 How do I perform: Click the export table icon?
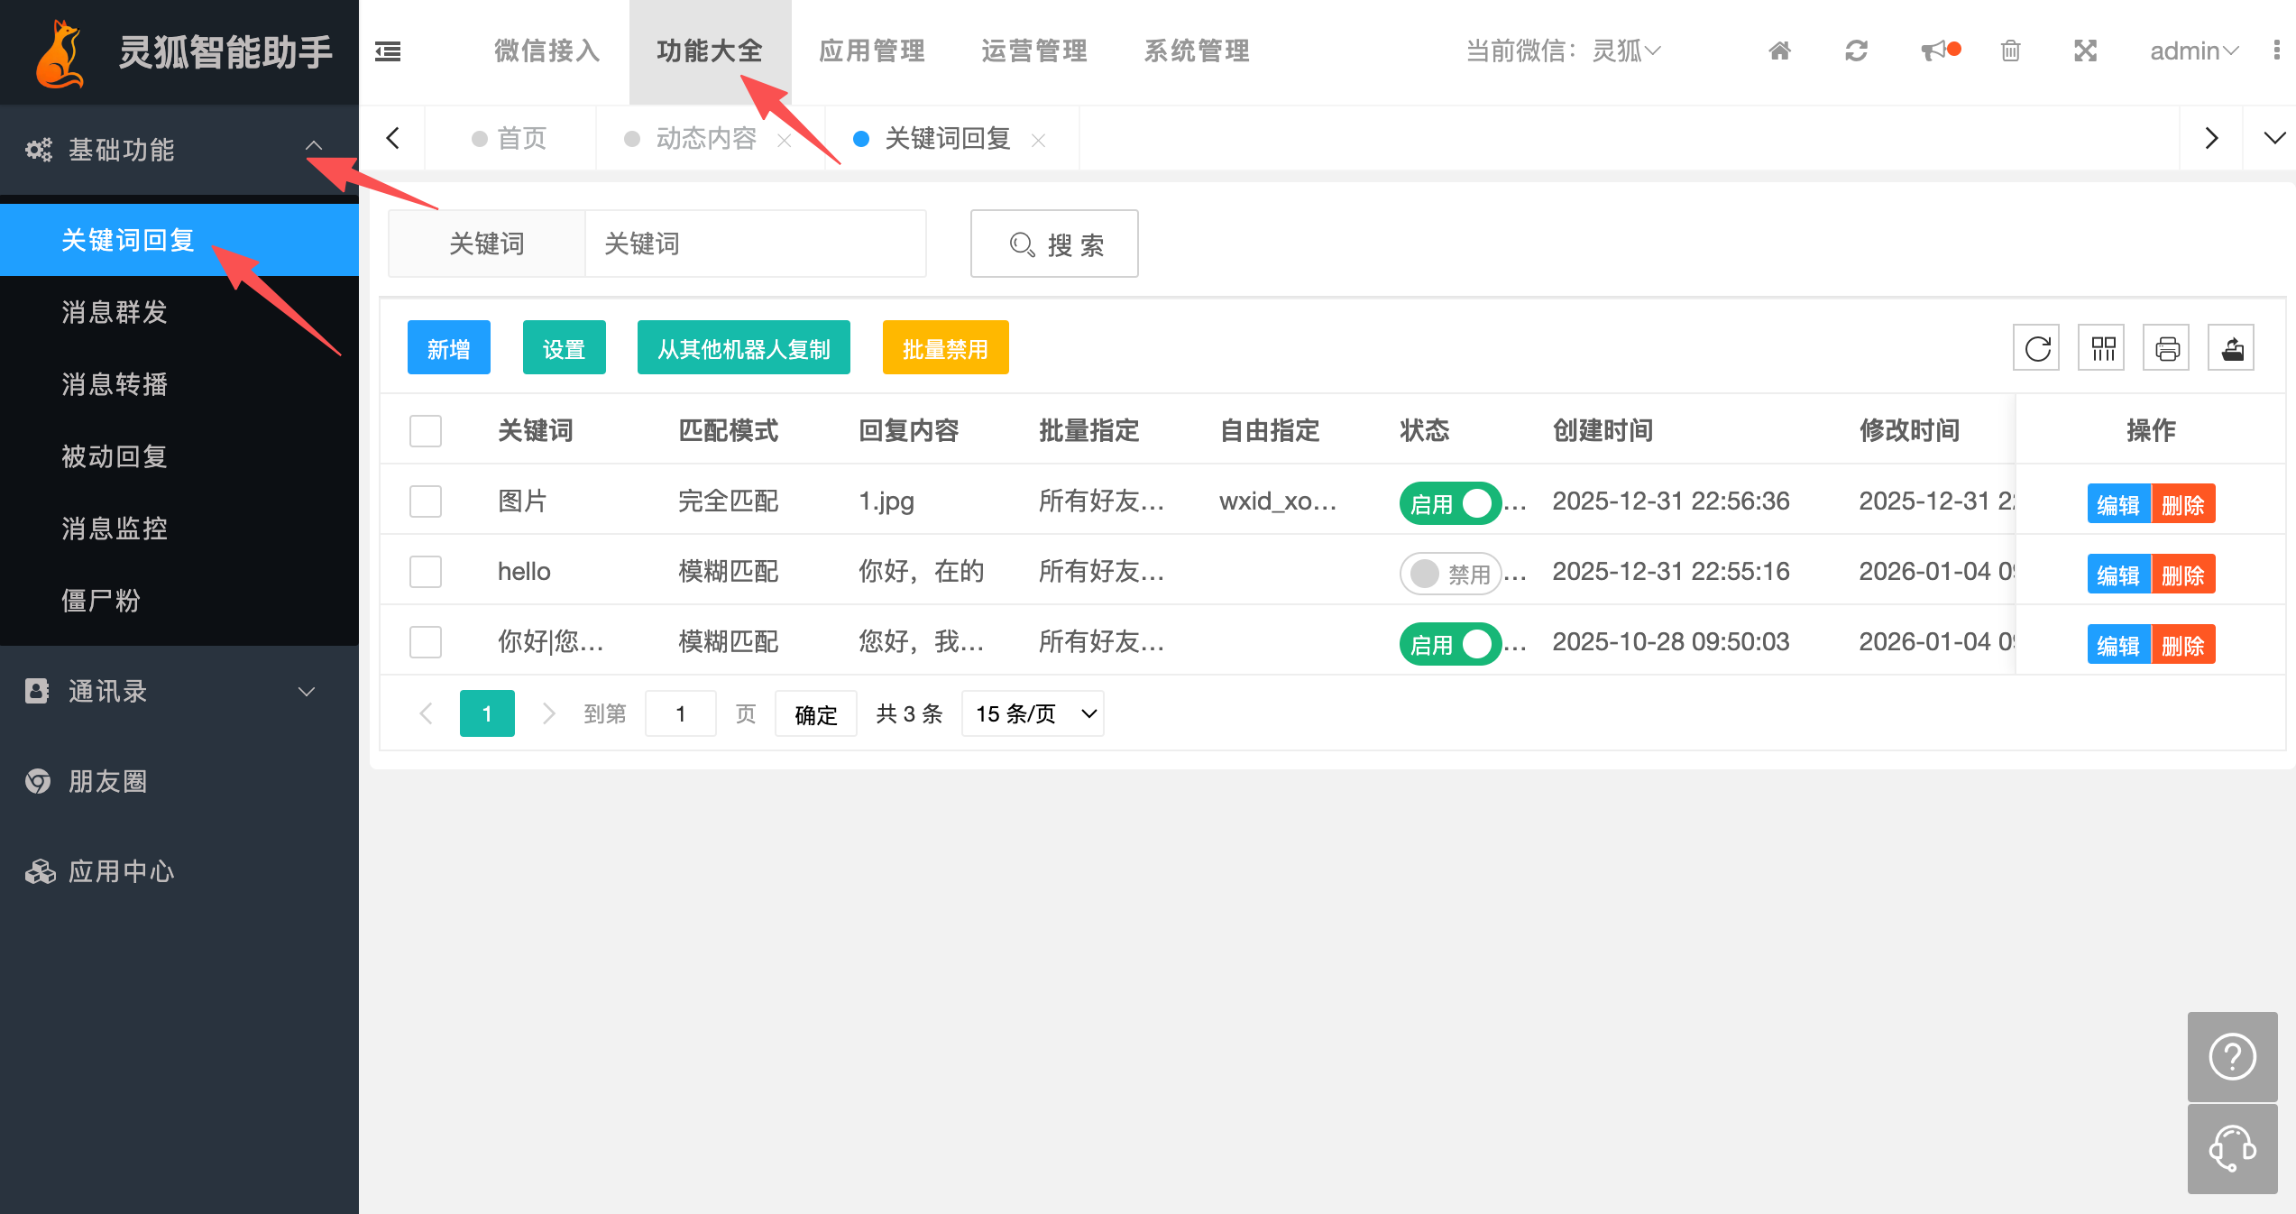click(x=2232, y=348)
